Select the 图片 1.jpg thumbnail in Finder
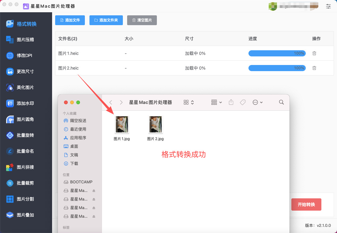The height and width of the screenshot is (233, 337). [x=122, y=124]
